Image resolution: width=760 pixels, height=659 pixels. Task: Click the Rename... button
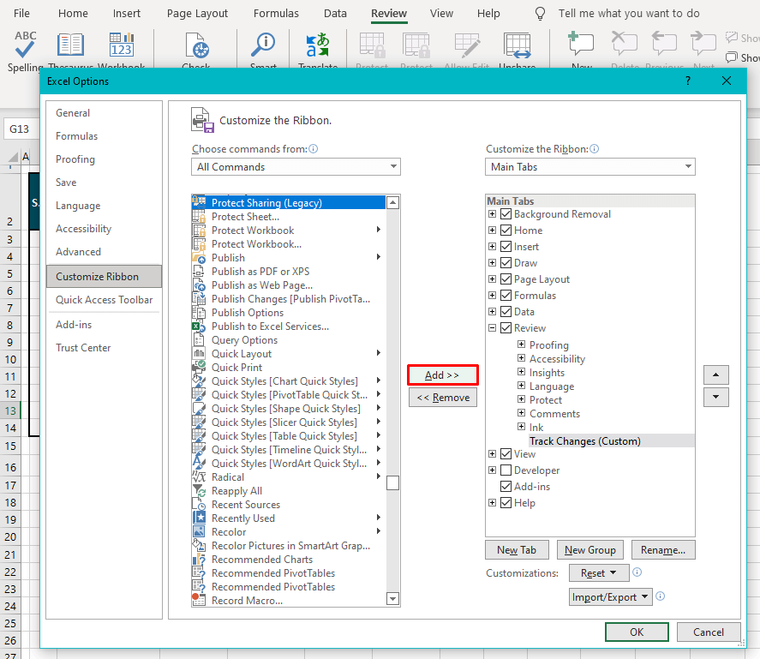click(663, 549)
